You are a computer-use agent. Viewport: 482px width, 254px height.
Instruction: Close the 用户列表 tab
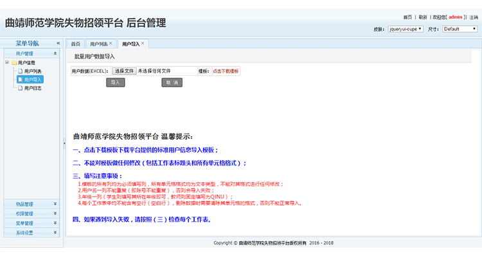coord(111,43)
